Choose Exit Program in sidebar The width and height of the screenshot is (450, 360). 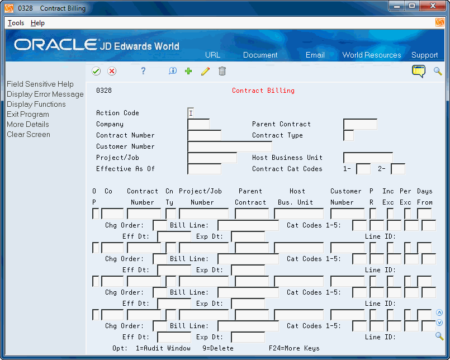(x=28, y=114)
